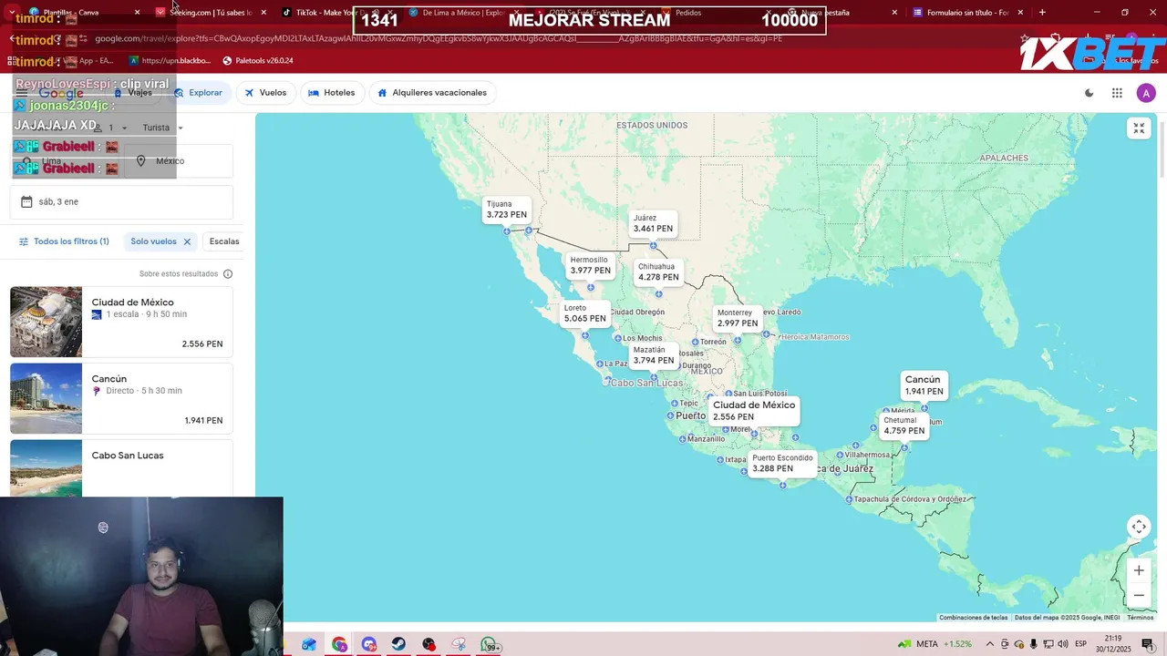Open the Turista cabin class dropdown

(162, 128)
